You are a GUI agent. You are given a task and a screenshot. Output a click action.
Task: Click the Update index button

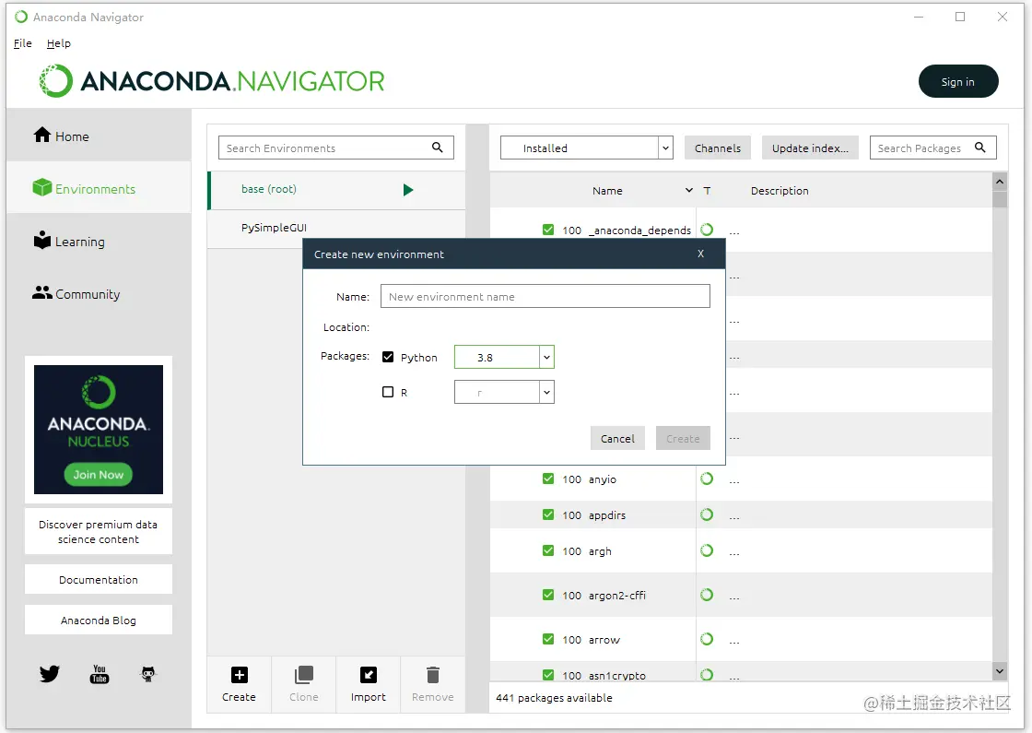810,148
